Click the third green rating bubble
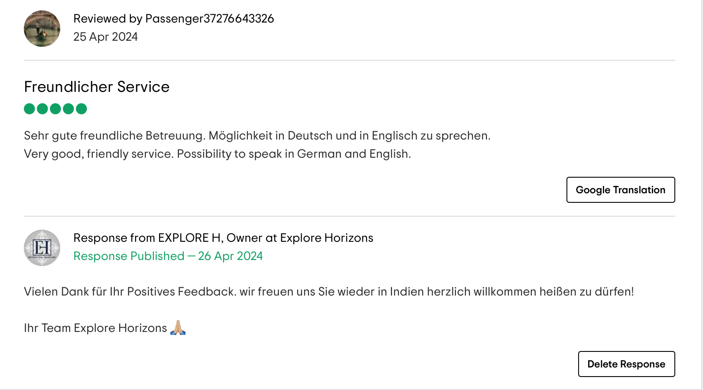Screen dimensions: 703x390 click(x=55, y=109)
